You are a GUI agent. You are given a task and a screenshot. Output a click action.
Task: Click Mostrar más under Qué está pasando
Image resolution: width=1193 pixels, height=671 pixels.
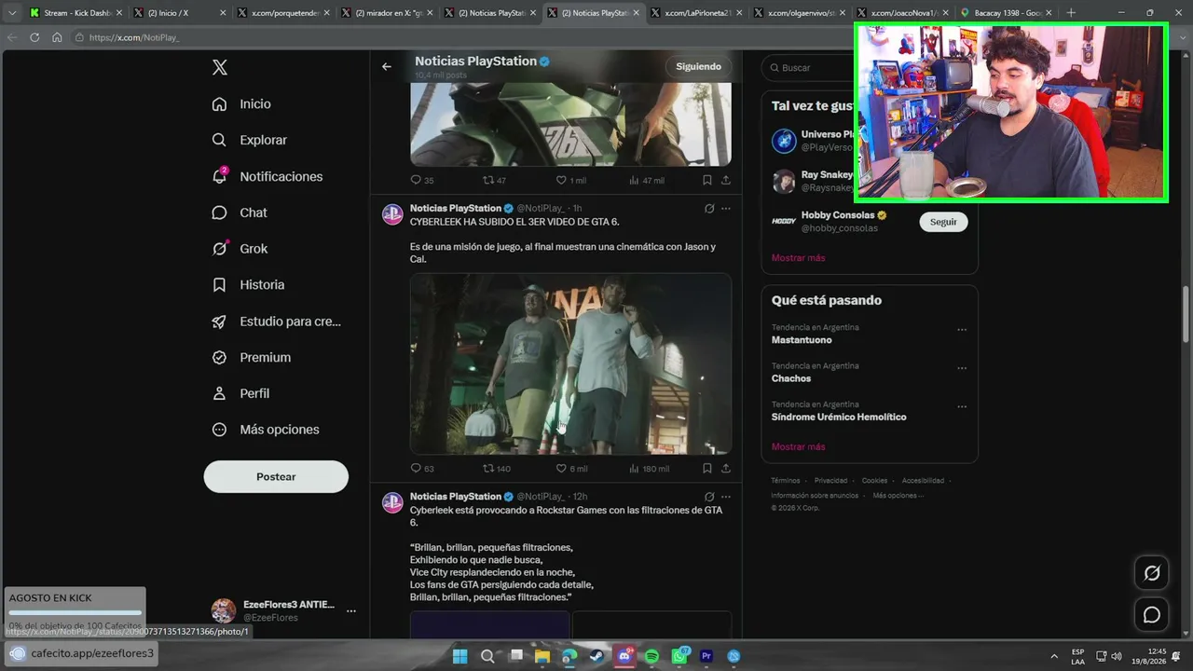(798, 447)
